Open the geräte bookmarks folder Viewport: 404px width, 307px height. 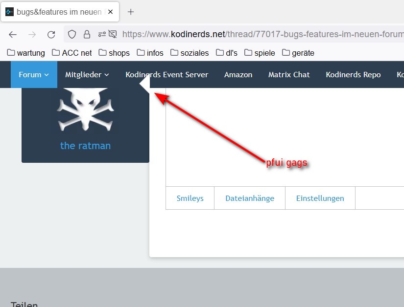tap(298, 53)
